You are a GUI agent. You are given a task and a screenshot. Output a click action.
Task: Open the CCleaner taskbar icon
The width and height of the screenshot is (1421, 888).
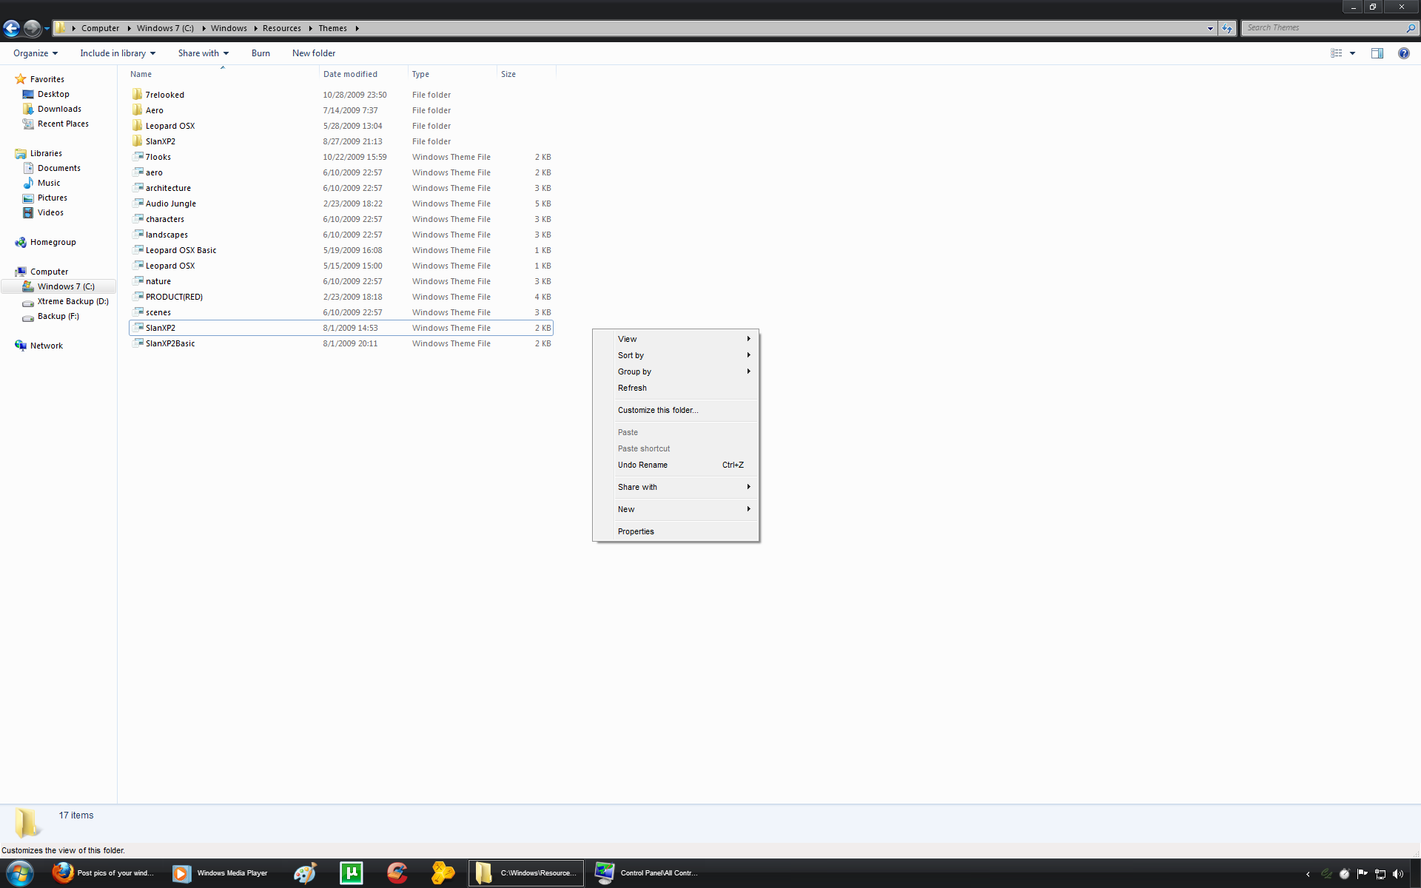(397, 873)
